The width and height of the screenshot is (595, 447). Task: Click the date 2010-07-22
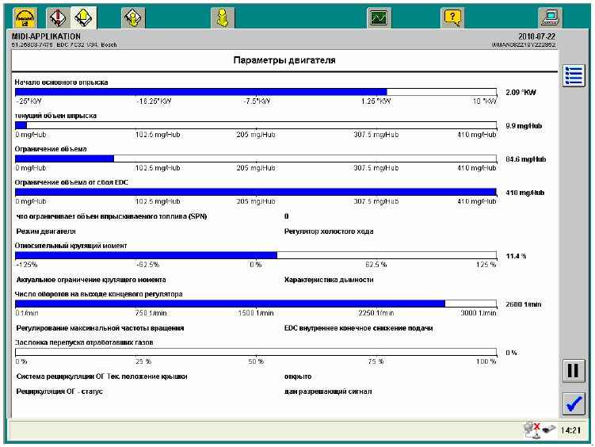coord(536,36)
